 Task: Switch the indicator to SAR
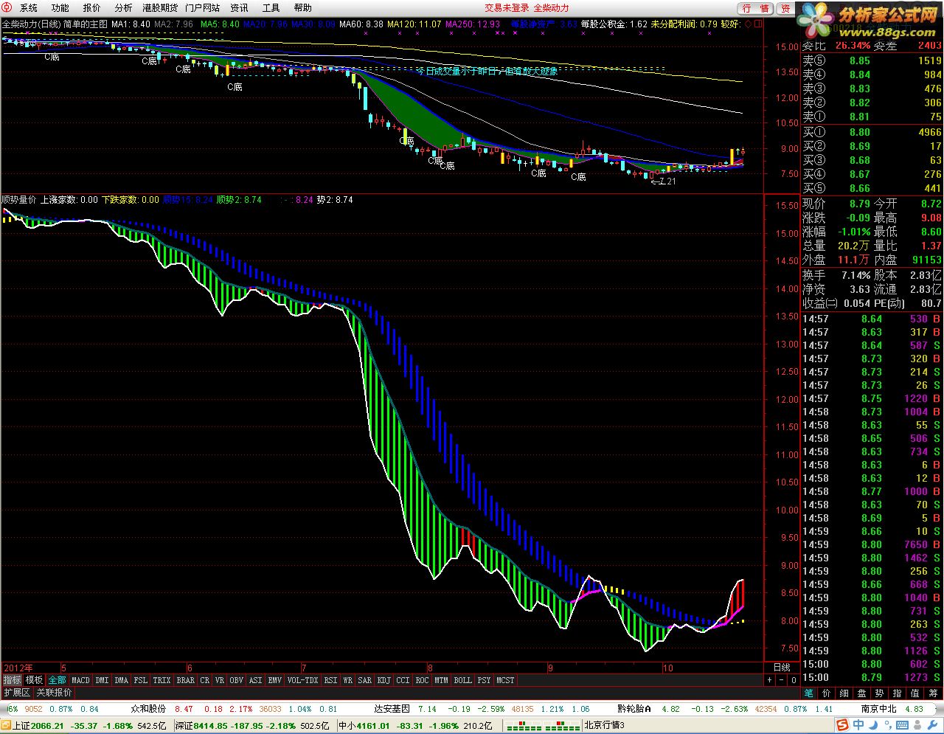click(365, 680)
